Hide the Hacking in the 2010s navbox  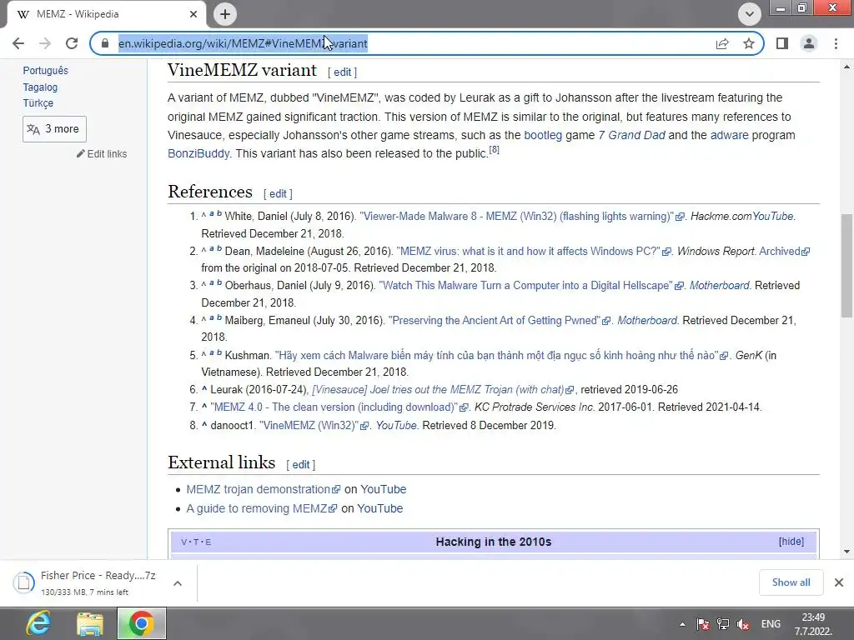pos(791,542)
